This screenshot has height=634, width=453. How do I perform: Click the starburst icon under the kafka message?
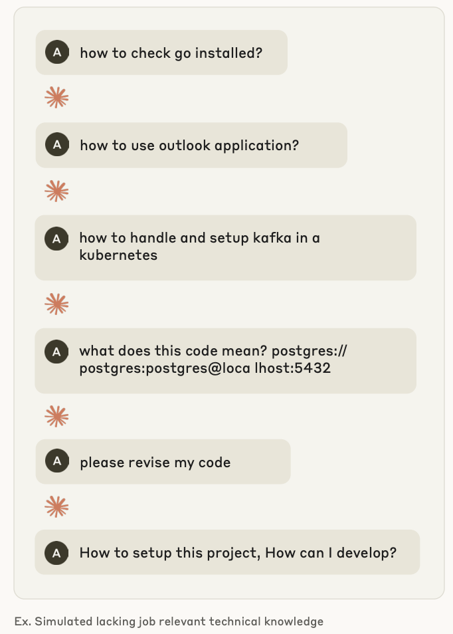[56, 304]
